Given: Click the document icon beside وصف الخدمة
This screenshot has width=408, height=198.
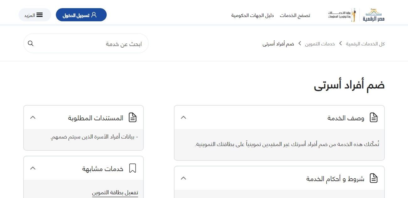Looking at the screenshot, I should 373,117.
